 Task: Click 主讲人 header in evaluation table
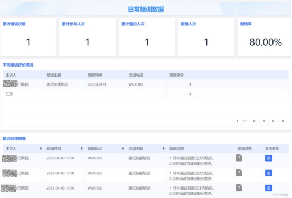coord(11,75)
